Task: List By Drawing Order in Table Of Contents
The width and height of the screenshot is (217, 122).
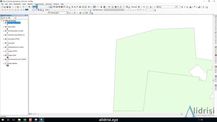Action: [x=2, y=18]
